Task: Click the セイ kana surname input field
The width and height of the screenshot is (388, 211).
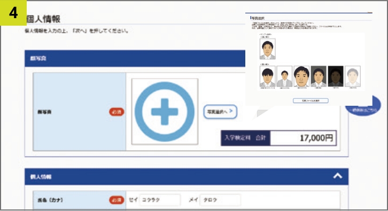Action: [x=160, y=200]
